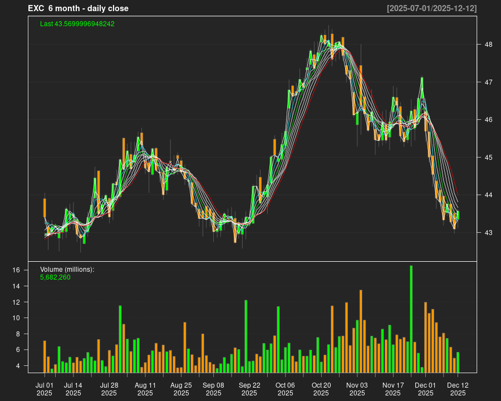501x401 pixels.
Task: Select the date range label in top-right corner
Action: tap(431, 8)
